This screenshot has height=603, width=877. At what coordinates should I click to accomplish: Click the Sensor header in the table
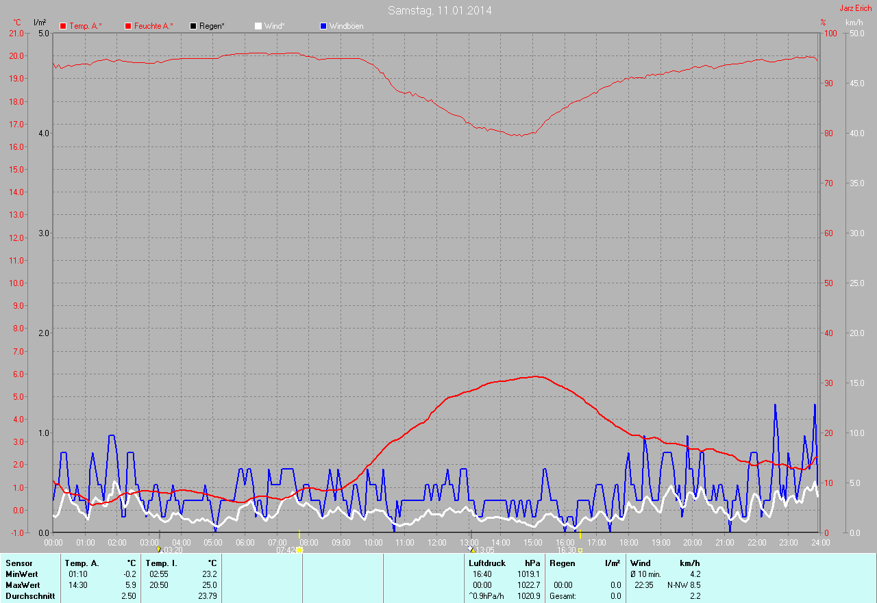coord(18,563)
